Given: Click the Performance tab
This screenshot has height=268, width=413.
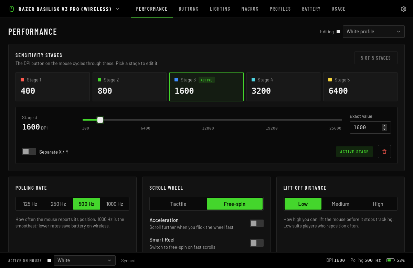Looking at the screenshot, I should [152, 9].
